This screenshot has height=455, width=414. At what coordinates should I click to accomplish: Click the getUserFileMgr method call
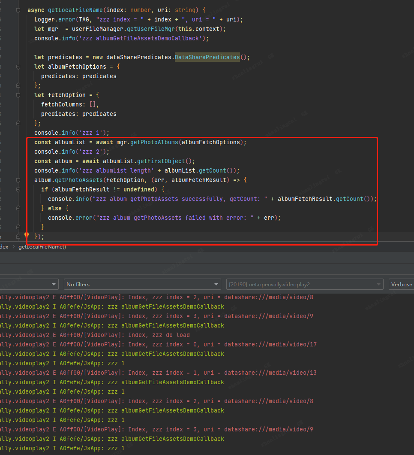click(x=151, y=29)
